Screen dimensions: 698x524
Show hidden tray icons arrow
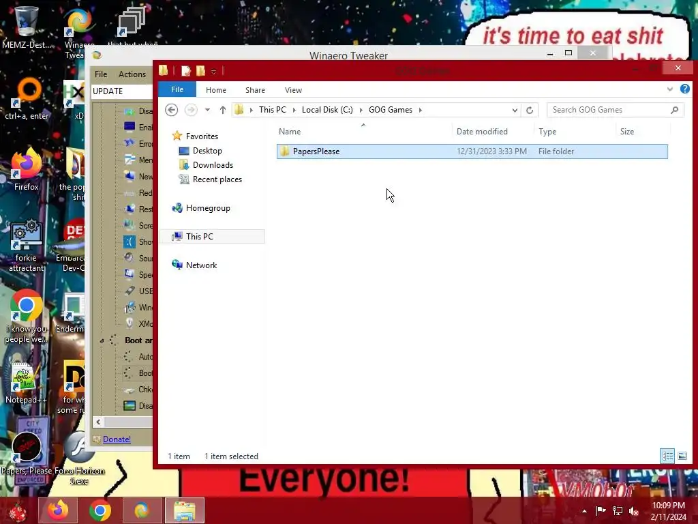[584, 511]
